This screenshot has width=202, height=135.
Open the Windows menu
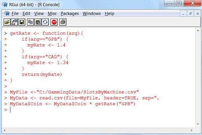tap(92, 14)
